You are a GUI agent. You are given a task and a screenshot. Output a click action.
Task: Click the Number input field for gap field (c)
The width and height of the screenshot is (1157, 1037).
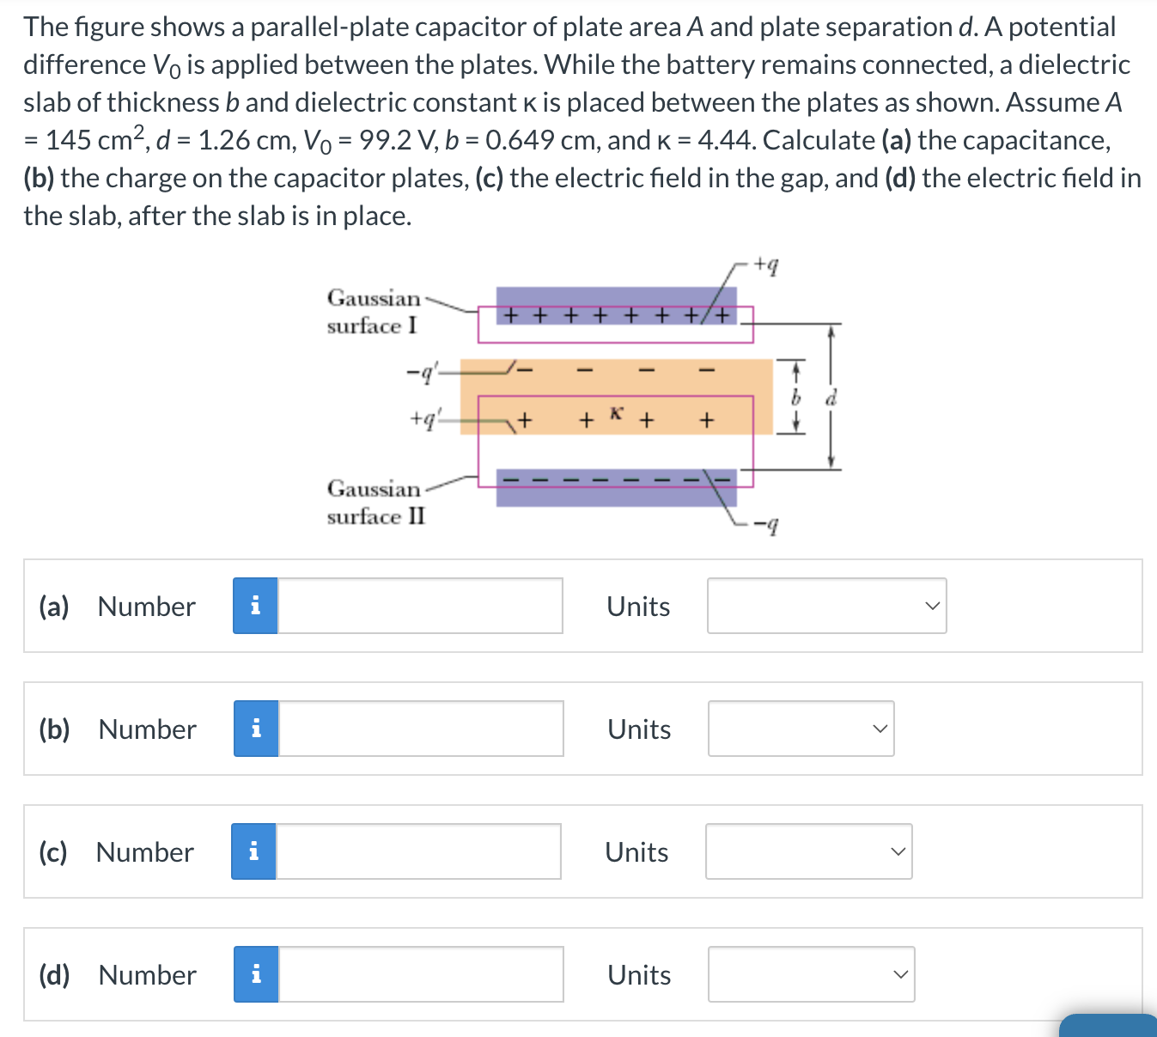click(419, 851)
